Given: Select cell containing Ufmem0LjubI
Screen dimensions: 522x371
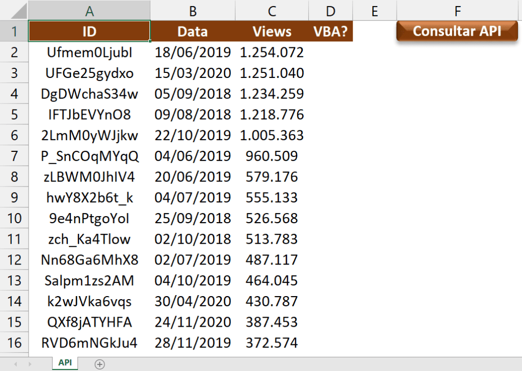Looking at the screenshot, I should tap(89, 51).
